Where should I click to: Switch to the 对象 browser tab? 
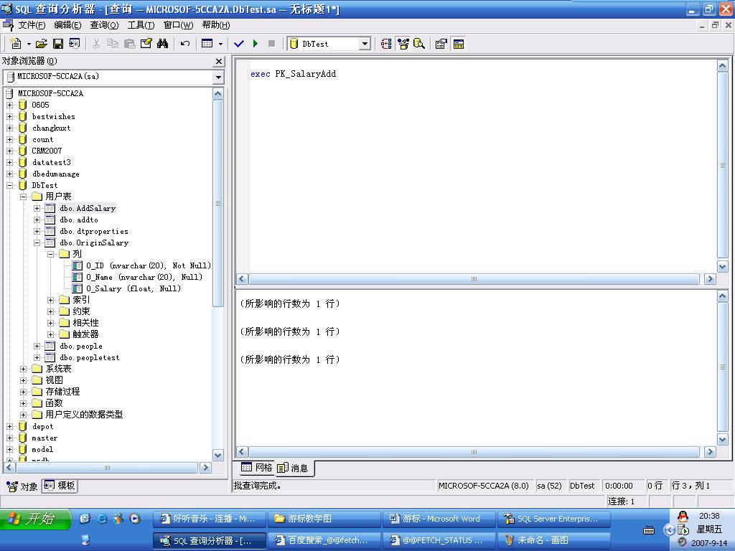click(x=22, y=486)
